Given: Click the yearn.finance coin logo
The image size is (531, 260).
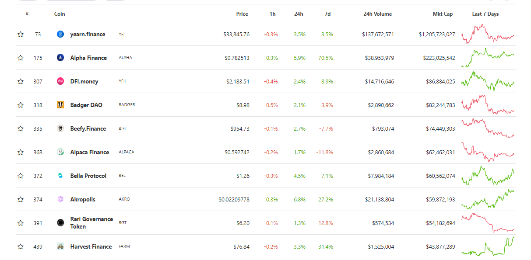Looking at the screenshot, I should (60, 34).
